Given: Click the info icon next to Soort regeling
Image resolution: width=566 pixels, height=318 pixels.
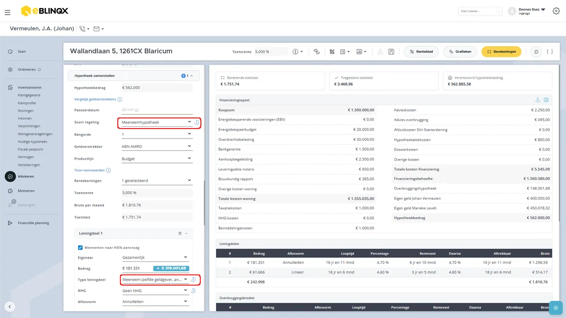Looking at the screenshot, I should click(197, 122).
